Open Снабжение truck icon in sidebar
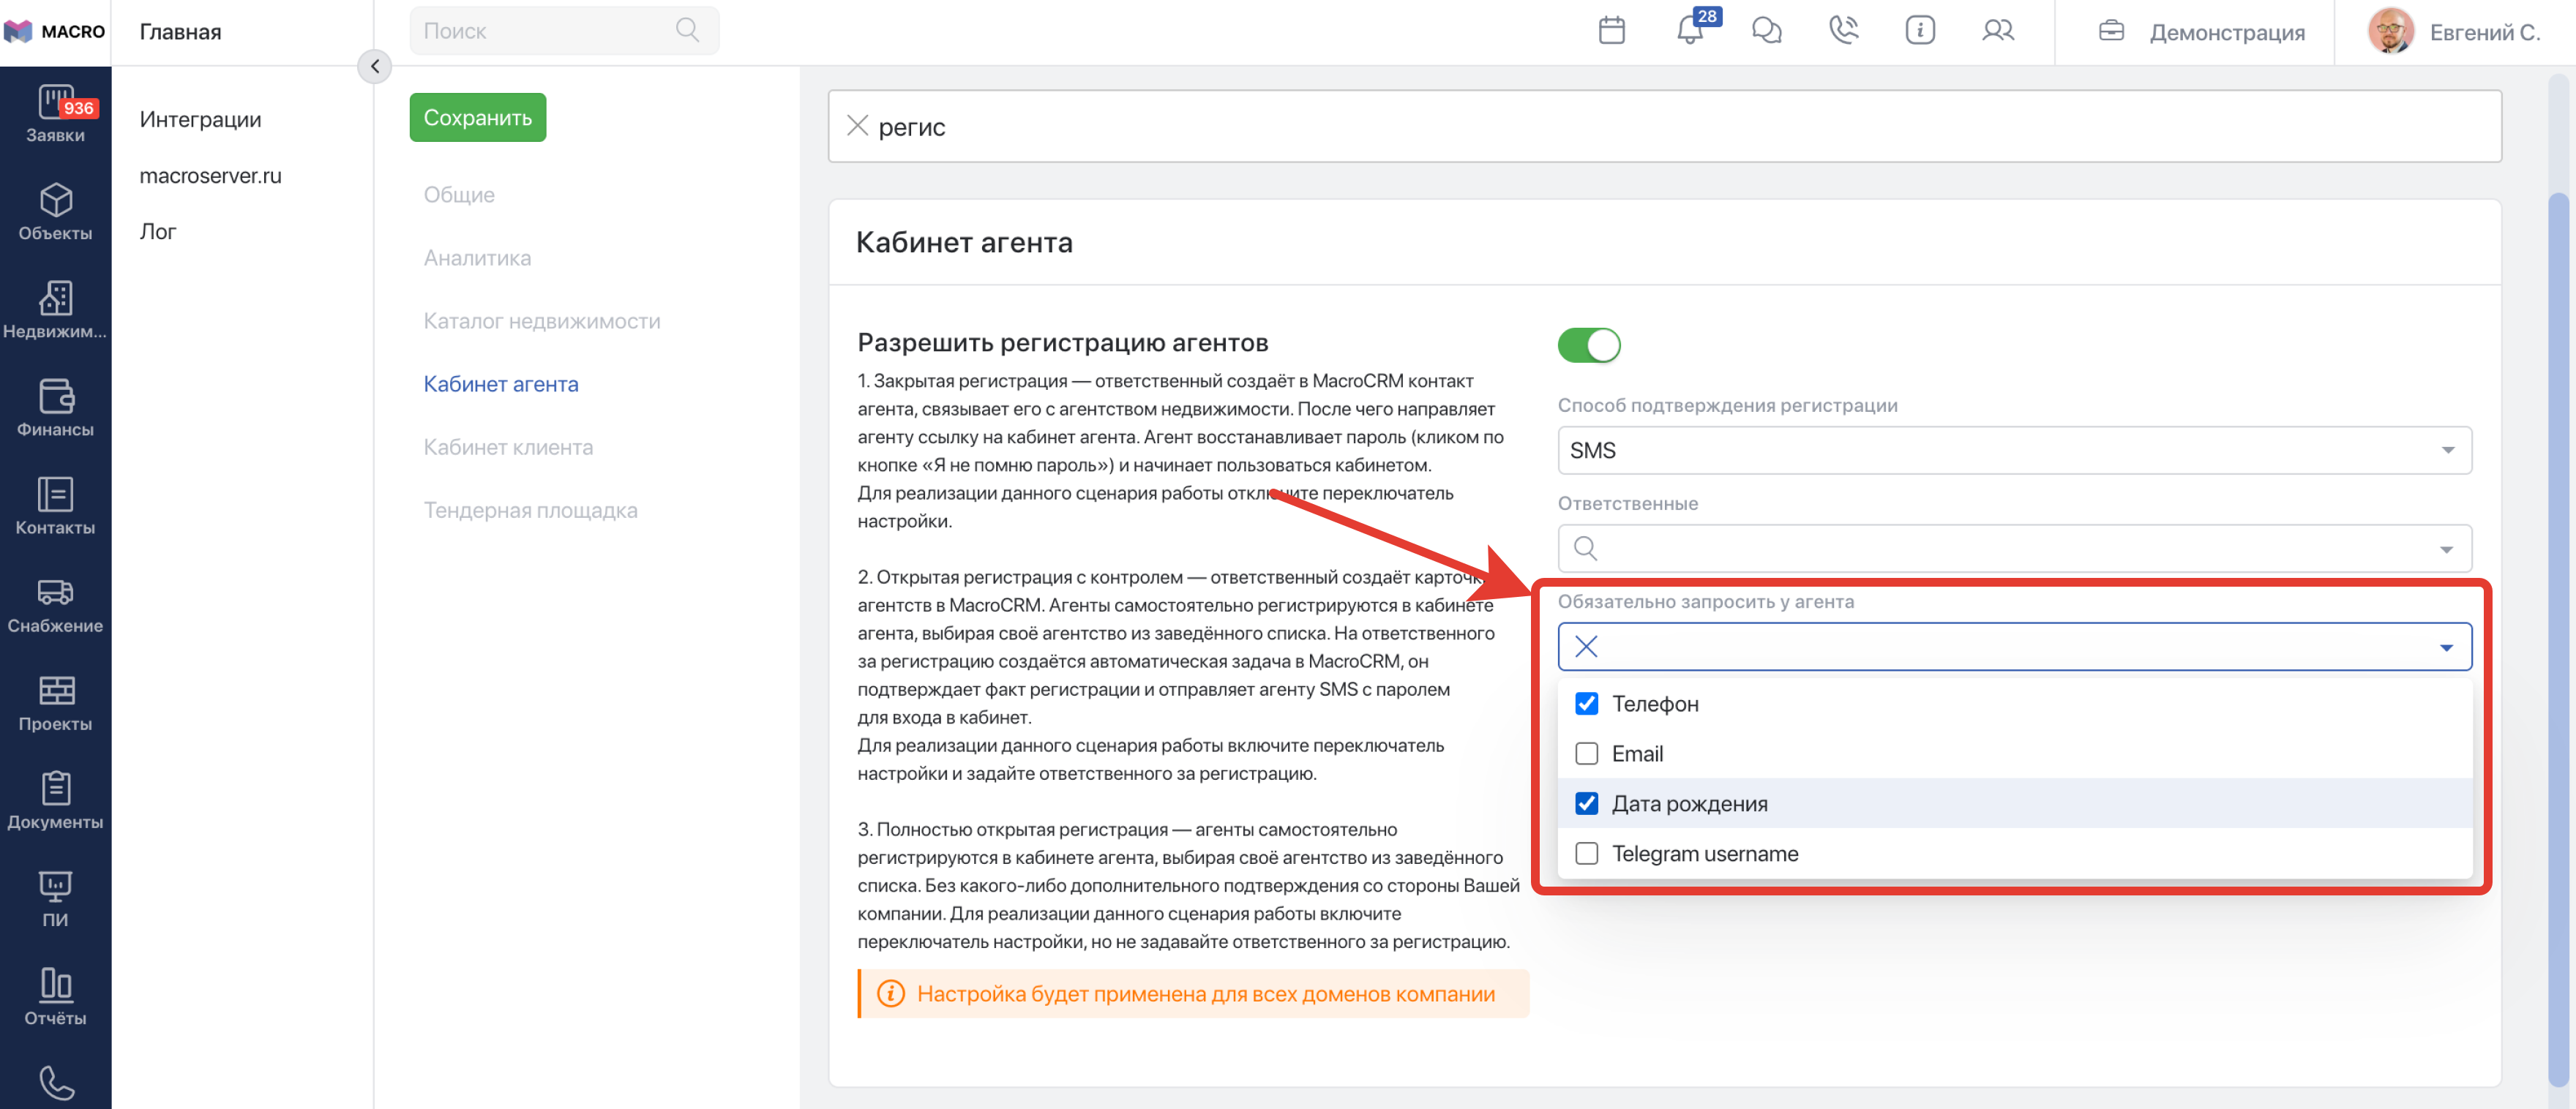 pyautogui.click(x=55, y=604)
